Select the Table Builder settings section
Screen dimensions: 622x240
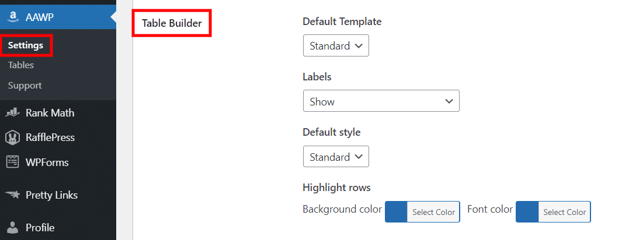point(172,23)
